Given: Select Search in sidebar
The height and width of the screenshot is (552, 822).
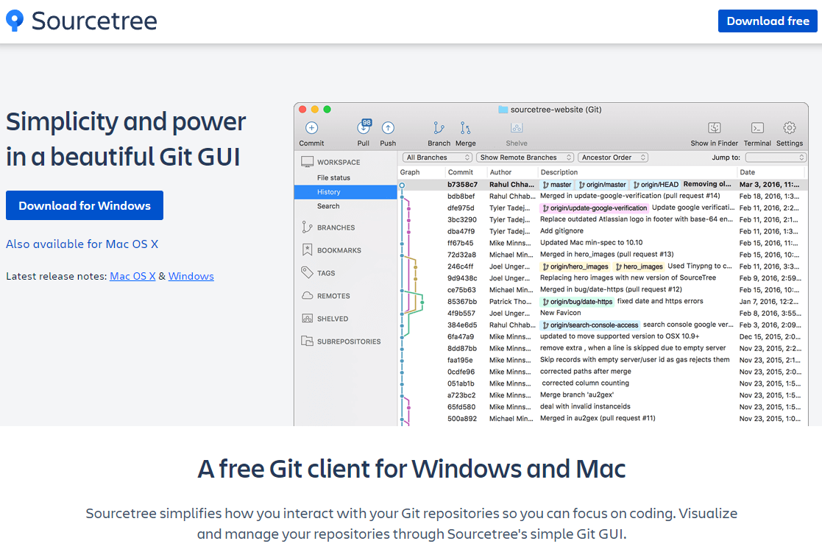Looking at the screenshot, I should (328, 206).
